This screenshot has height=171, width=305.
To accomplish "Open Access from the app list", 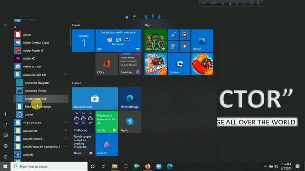I will click(41, 35).
